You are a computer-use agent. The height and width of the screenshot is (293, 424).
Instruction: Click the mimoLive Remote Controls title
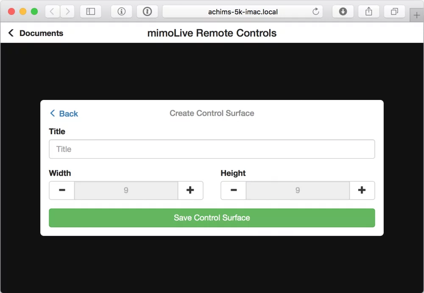click(212, 33)
